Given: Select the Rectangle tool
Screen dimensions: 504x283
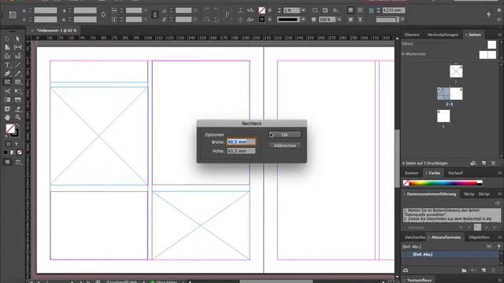Looking at the screenshot, I should (17, 83).
